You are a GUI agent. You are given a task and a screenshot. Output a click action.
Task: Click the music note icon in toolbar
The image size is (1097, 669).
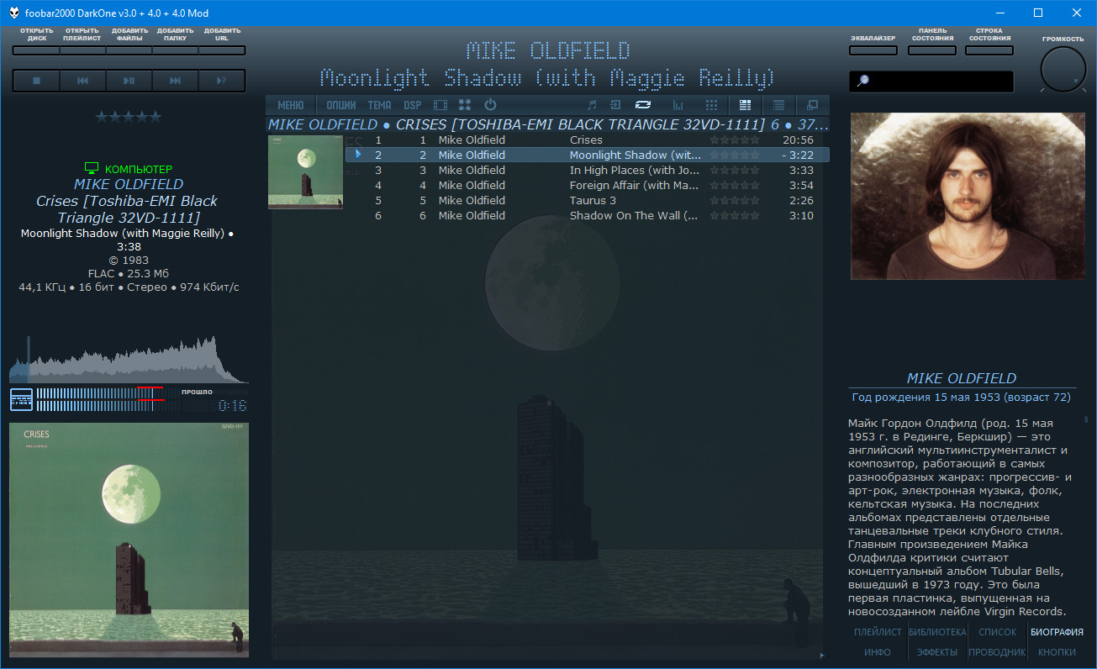(x=591, y=105)
